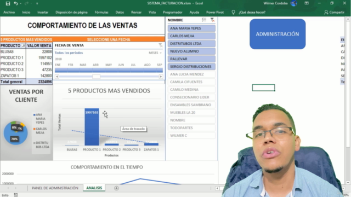This screenshot has width=351, height=197.
Task: Open the Datos ribbon tab
Action: [x=120, y=12]
